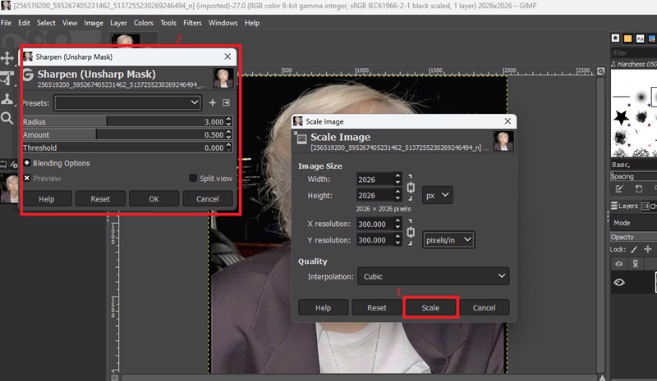Click the vertical canvas scrollbar
This screenshot has width=657, height=381.
click(601, 225)
